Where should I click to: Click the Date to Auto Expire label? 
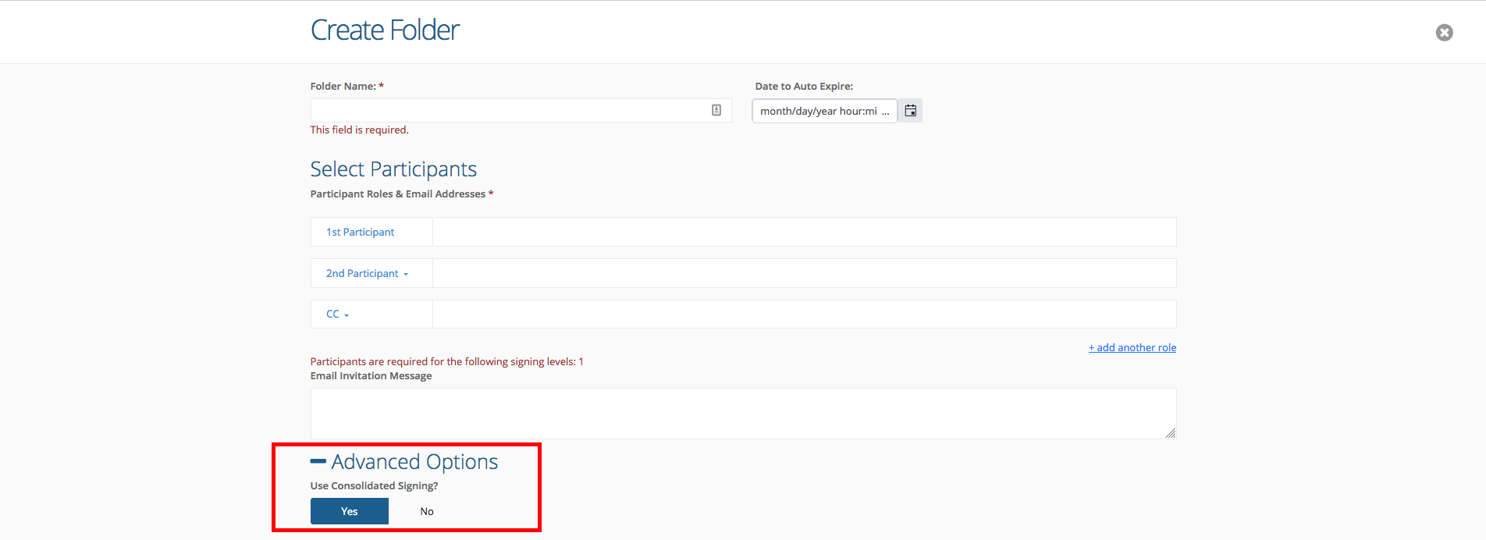coord(804,86)
